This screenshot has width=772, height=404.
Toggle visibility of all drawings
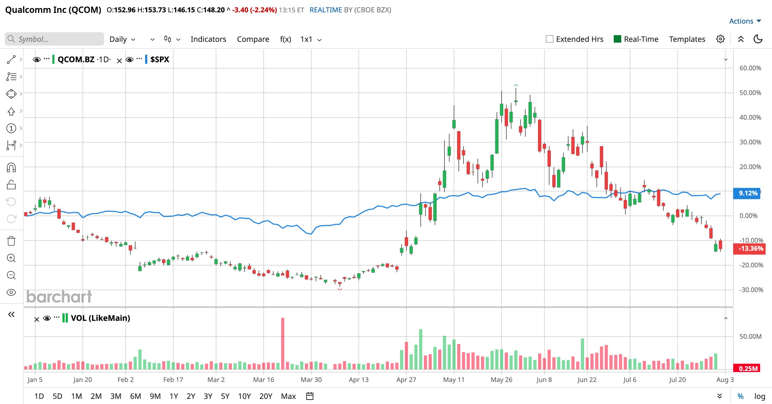tap(11, 292)
